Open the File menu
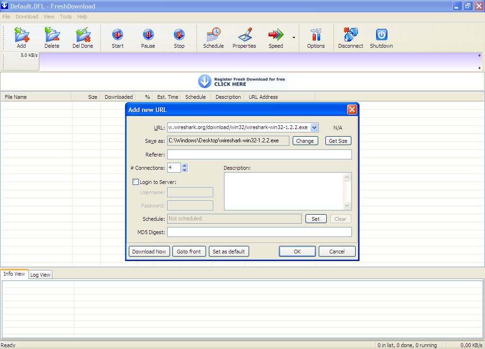 6,17
